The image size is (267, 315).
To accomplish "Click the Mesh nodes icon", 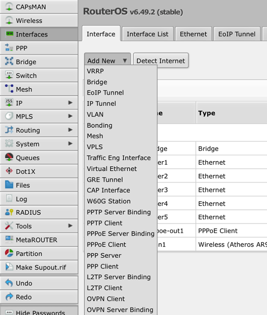I will [9, 89].
